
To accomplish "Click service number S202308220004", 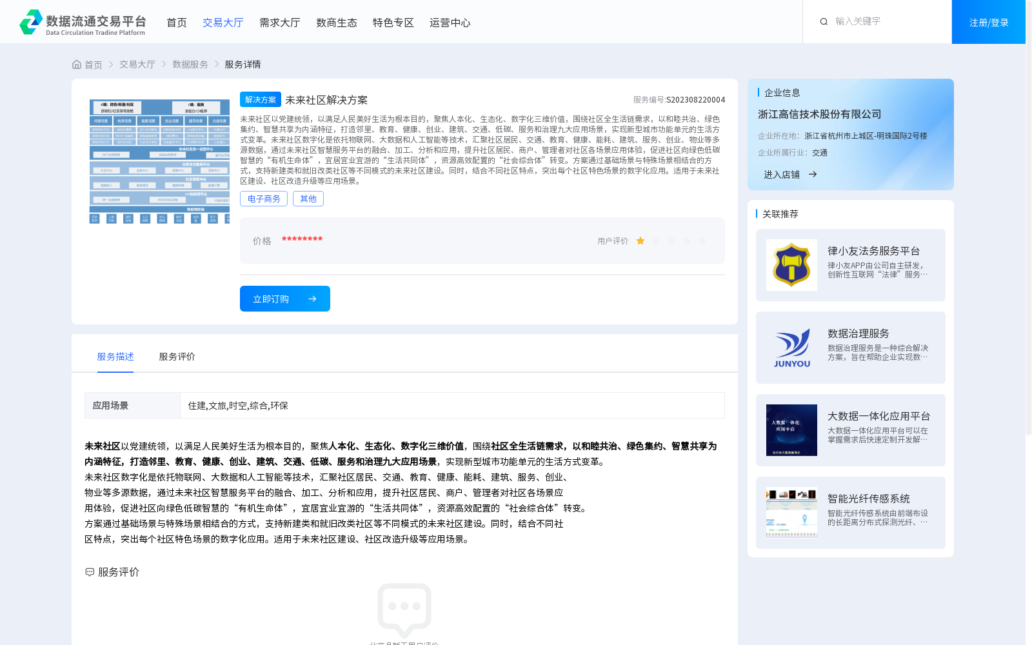I will pos(695,100).
